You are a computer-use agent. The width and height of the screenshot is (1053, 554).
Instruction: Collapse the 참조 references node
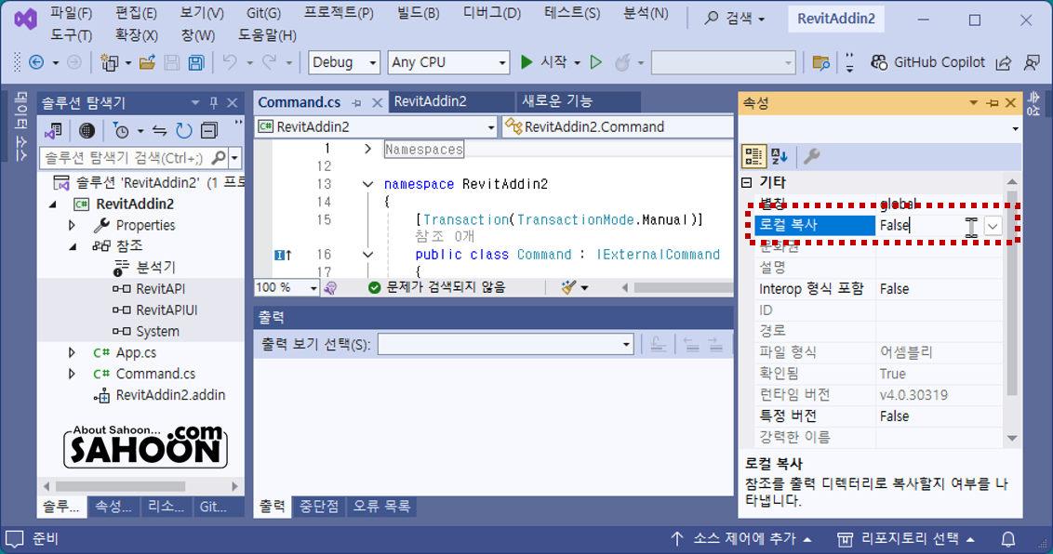click(72, 246)
